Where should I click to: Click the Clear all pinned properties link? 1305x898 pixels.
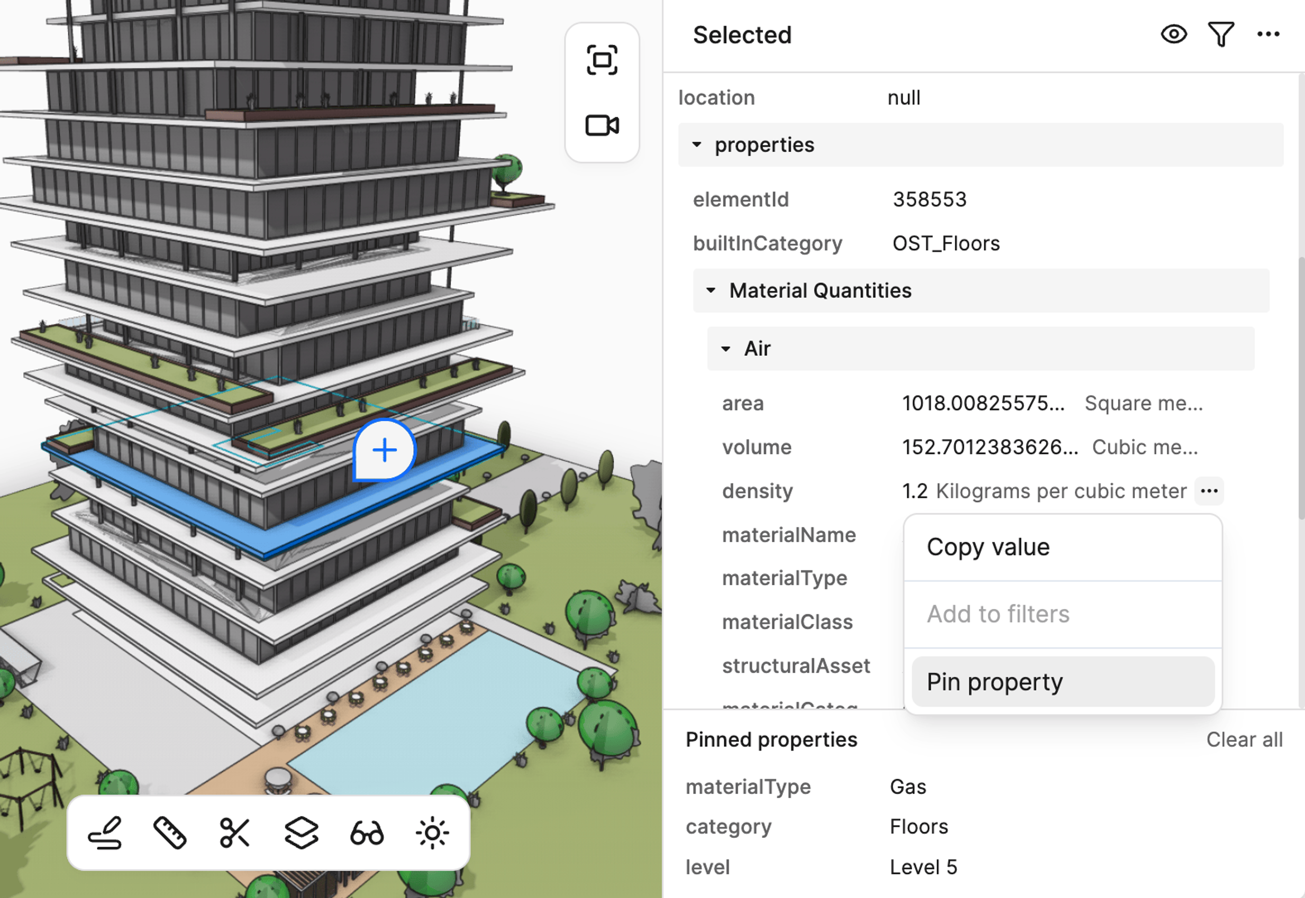coord(1244,739)
